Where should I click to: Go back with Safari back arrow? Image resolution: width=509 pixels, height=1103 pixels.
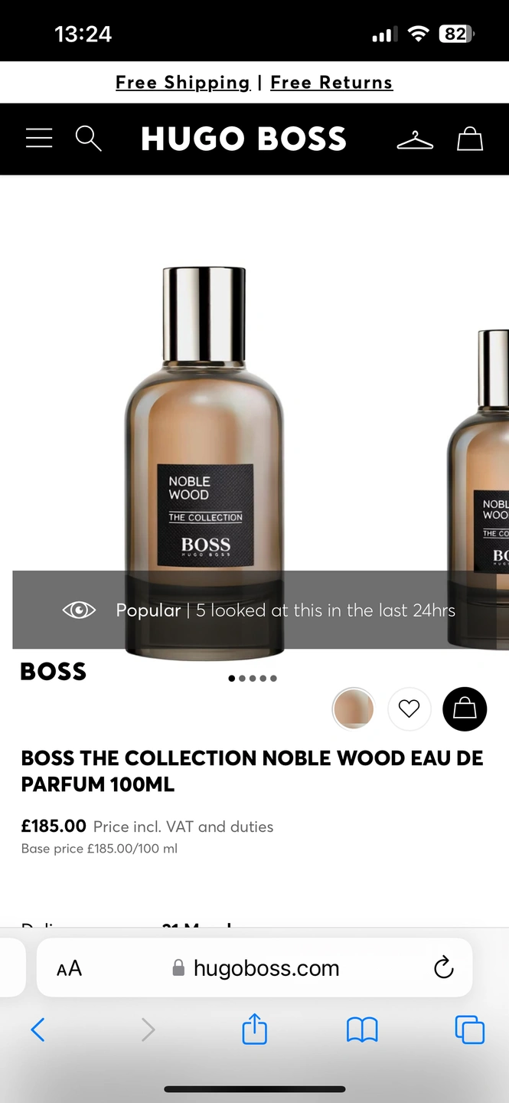pyautogui.click(x=38, y=1029)
